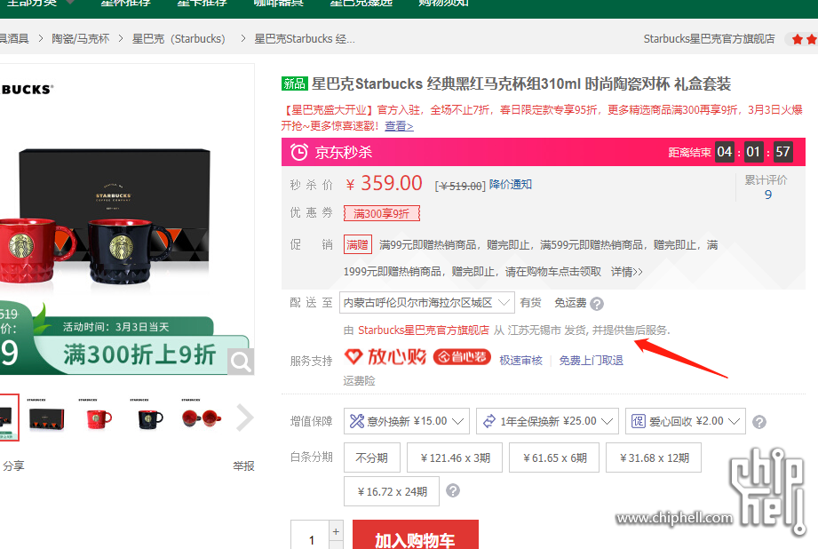Add the item with 加入购物车
This screenshot has height=549, width=818.
tap(416, 536)
